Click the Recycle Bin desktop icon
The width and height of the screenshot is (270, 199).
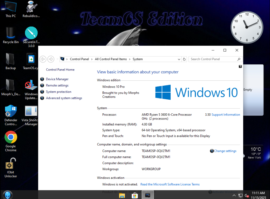pos(11,33)
